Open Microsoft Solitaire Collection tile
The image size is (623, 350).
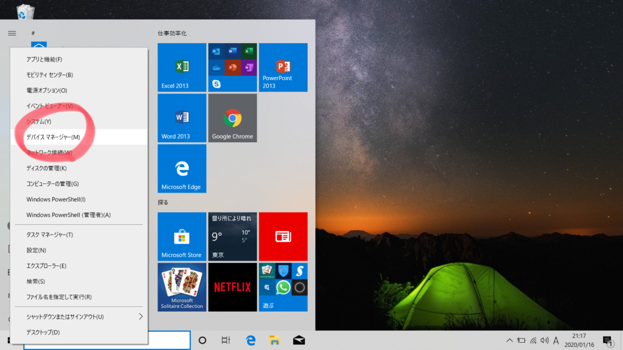click(x=181, y=287)
